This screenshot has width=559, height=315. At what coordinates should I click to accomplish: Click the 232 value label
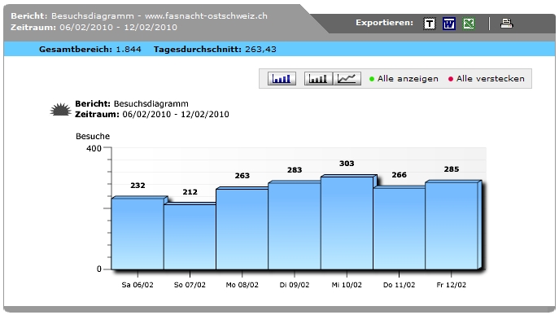(x=138, y=186)
